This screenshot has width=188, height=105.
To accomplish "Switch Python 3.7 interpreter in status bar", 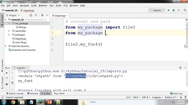I will point(171,97).
